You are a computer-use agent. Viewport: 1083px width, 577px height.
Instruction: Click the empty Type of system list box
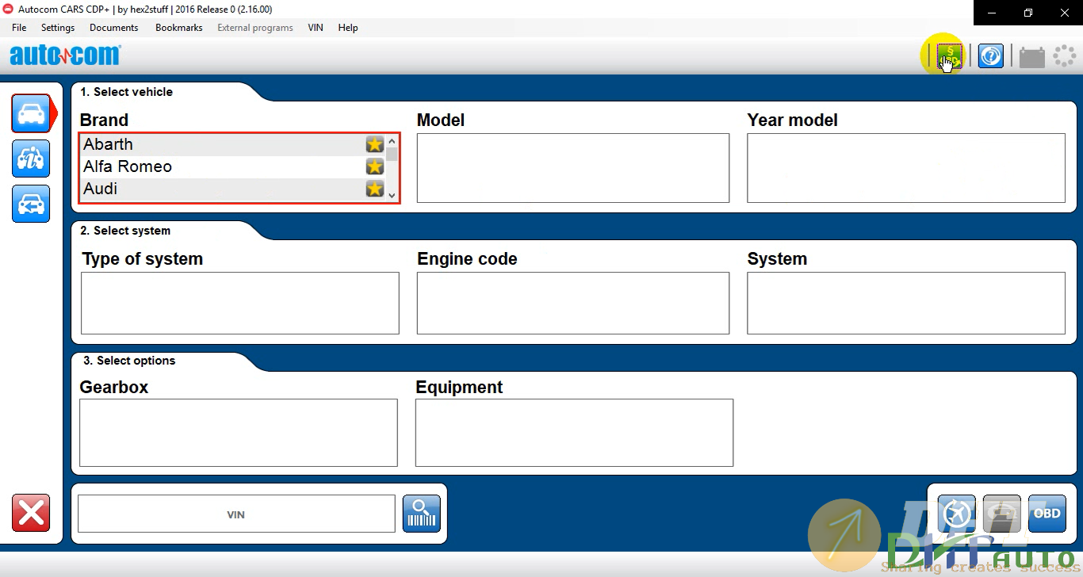coord(240,304)
